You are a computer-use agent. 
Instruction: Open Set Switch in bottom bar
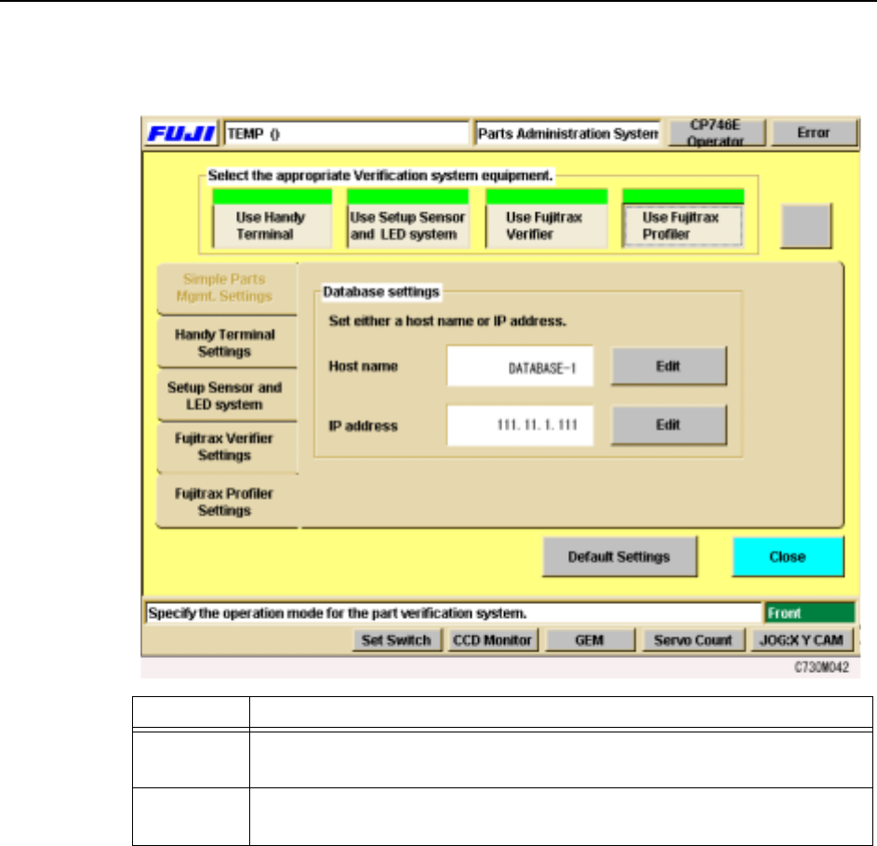tap(396, 640)
